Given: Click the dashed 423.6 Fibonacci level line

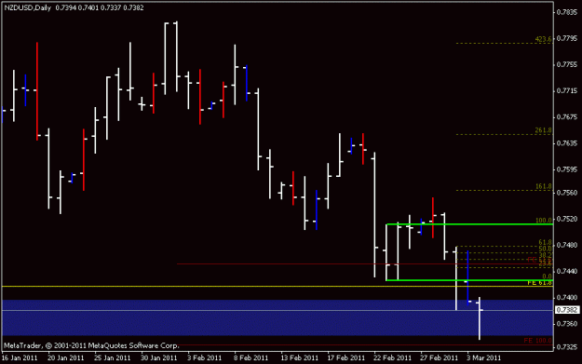Looking at the screenshot, I should (505, 44).
